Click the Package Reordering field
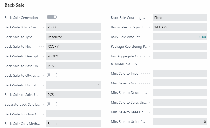This screenshot has height=128, width=210. (180, 46)
